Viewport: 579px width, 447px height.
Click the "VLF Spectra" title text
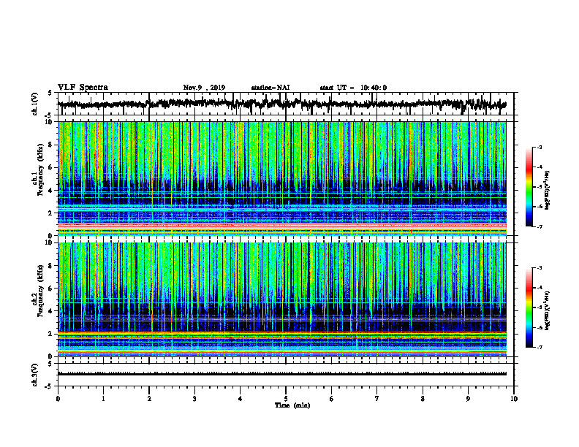tap(83, 88)
